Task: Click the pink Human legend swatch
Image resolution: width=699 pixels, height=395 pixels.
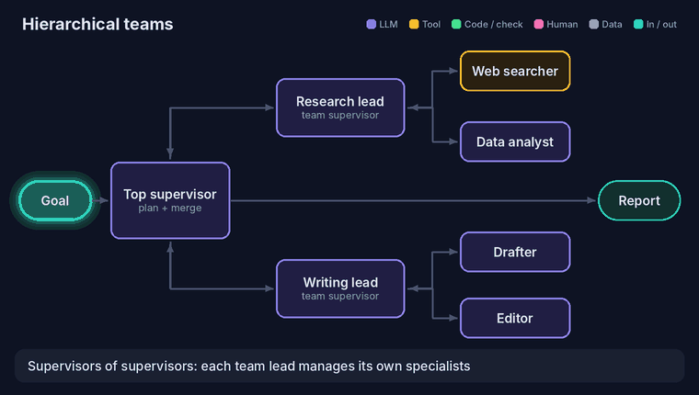Action: tap(539, 24)
